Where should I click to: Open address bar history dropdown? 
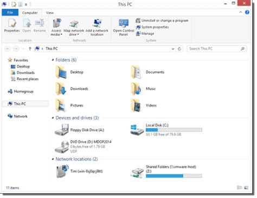(x=173, y=49)
